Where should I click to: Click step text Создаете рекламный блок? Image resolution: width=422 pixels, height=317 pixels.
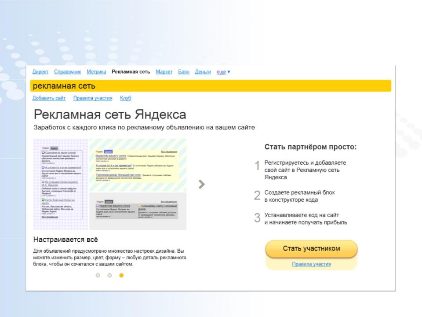point(299,196)
